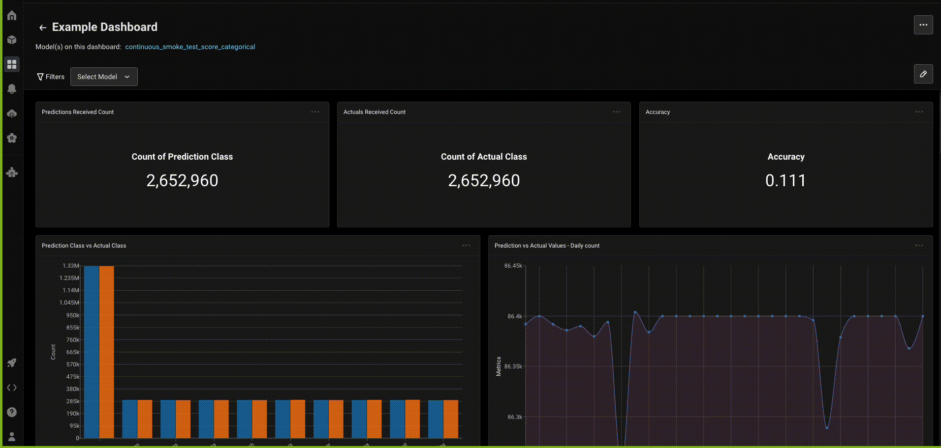Screen dimensions: 941x448
Task: Go back using the arrow beside Example Dashboard
Action: coord(43,28)
